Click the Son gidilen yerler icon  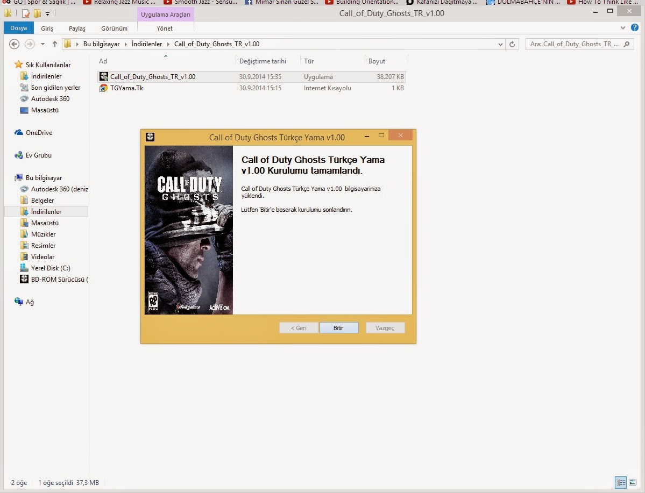(24, 87)
